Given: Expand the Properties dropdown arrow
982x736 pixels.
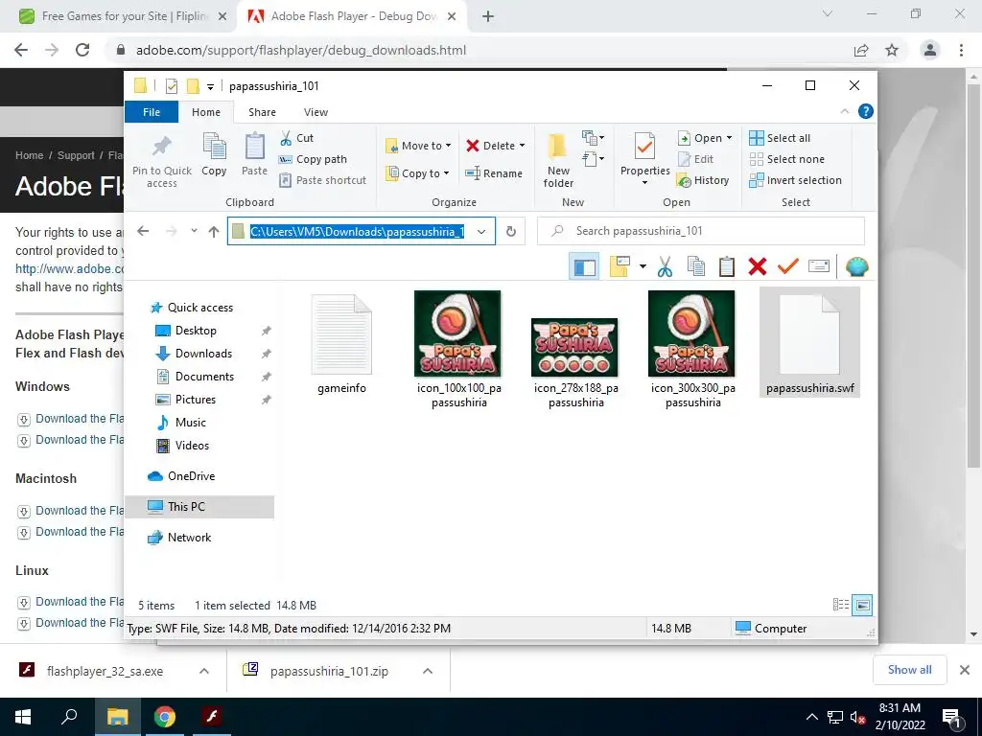Looking at the screenshot, I should click(x=645, y=183).
